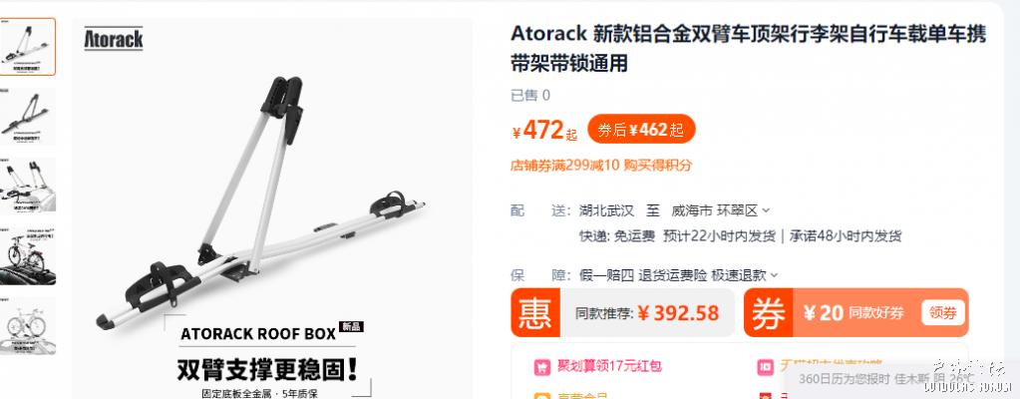1020x399 pixels.
Task: Click the pink coupon icon beside 天猫超市
Action: (766, 367)
